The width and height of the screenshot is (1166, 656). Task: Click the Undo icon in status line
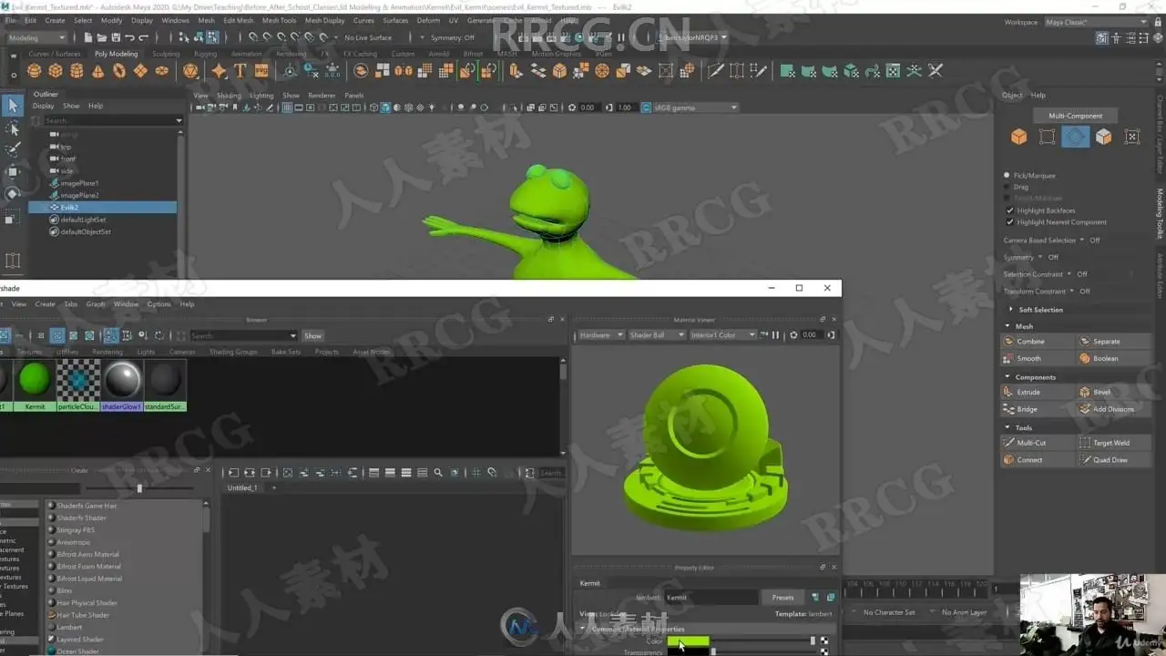129,37
